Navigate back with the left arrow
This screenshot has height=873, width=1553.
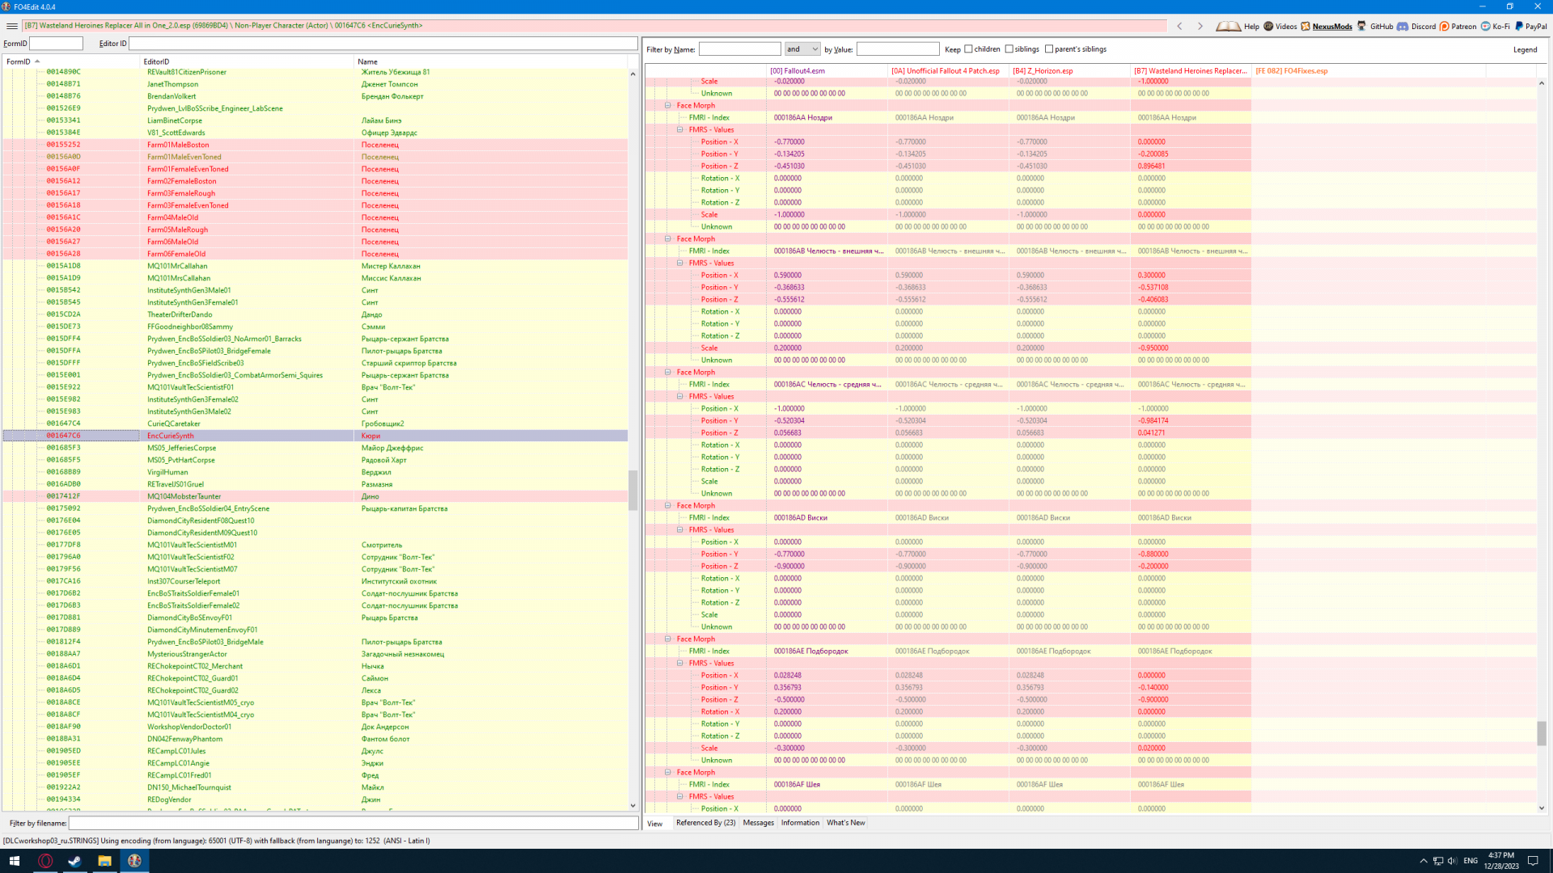(1180, 26)
